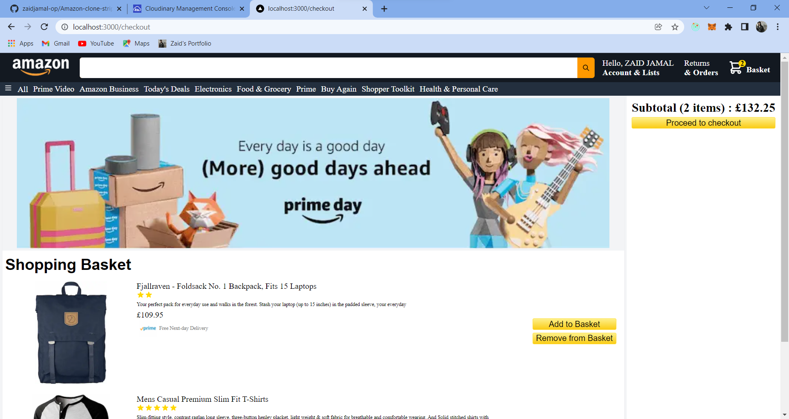Image resolution: width=789 pixels, height=419 pixels.
Task: Select Today's Deals in navigation bar
Action: 166,89
